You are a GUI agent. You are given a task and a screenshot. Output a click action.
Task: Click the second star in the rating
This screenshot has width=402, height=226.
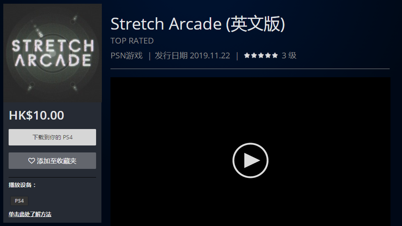pos(254,55)
